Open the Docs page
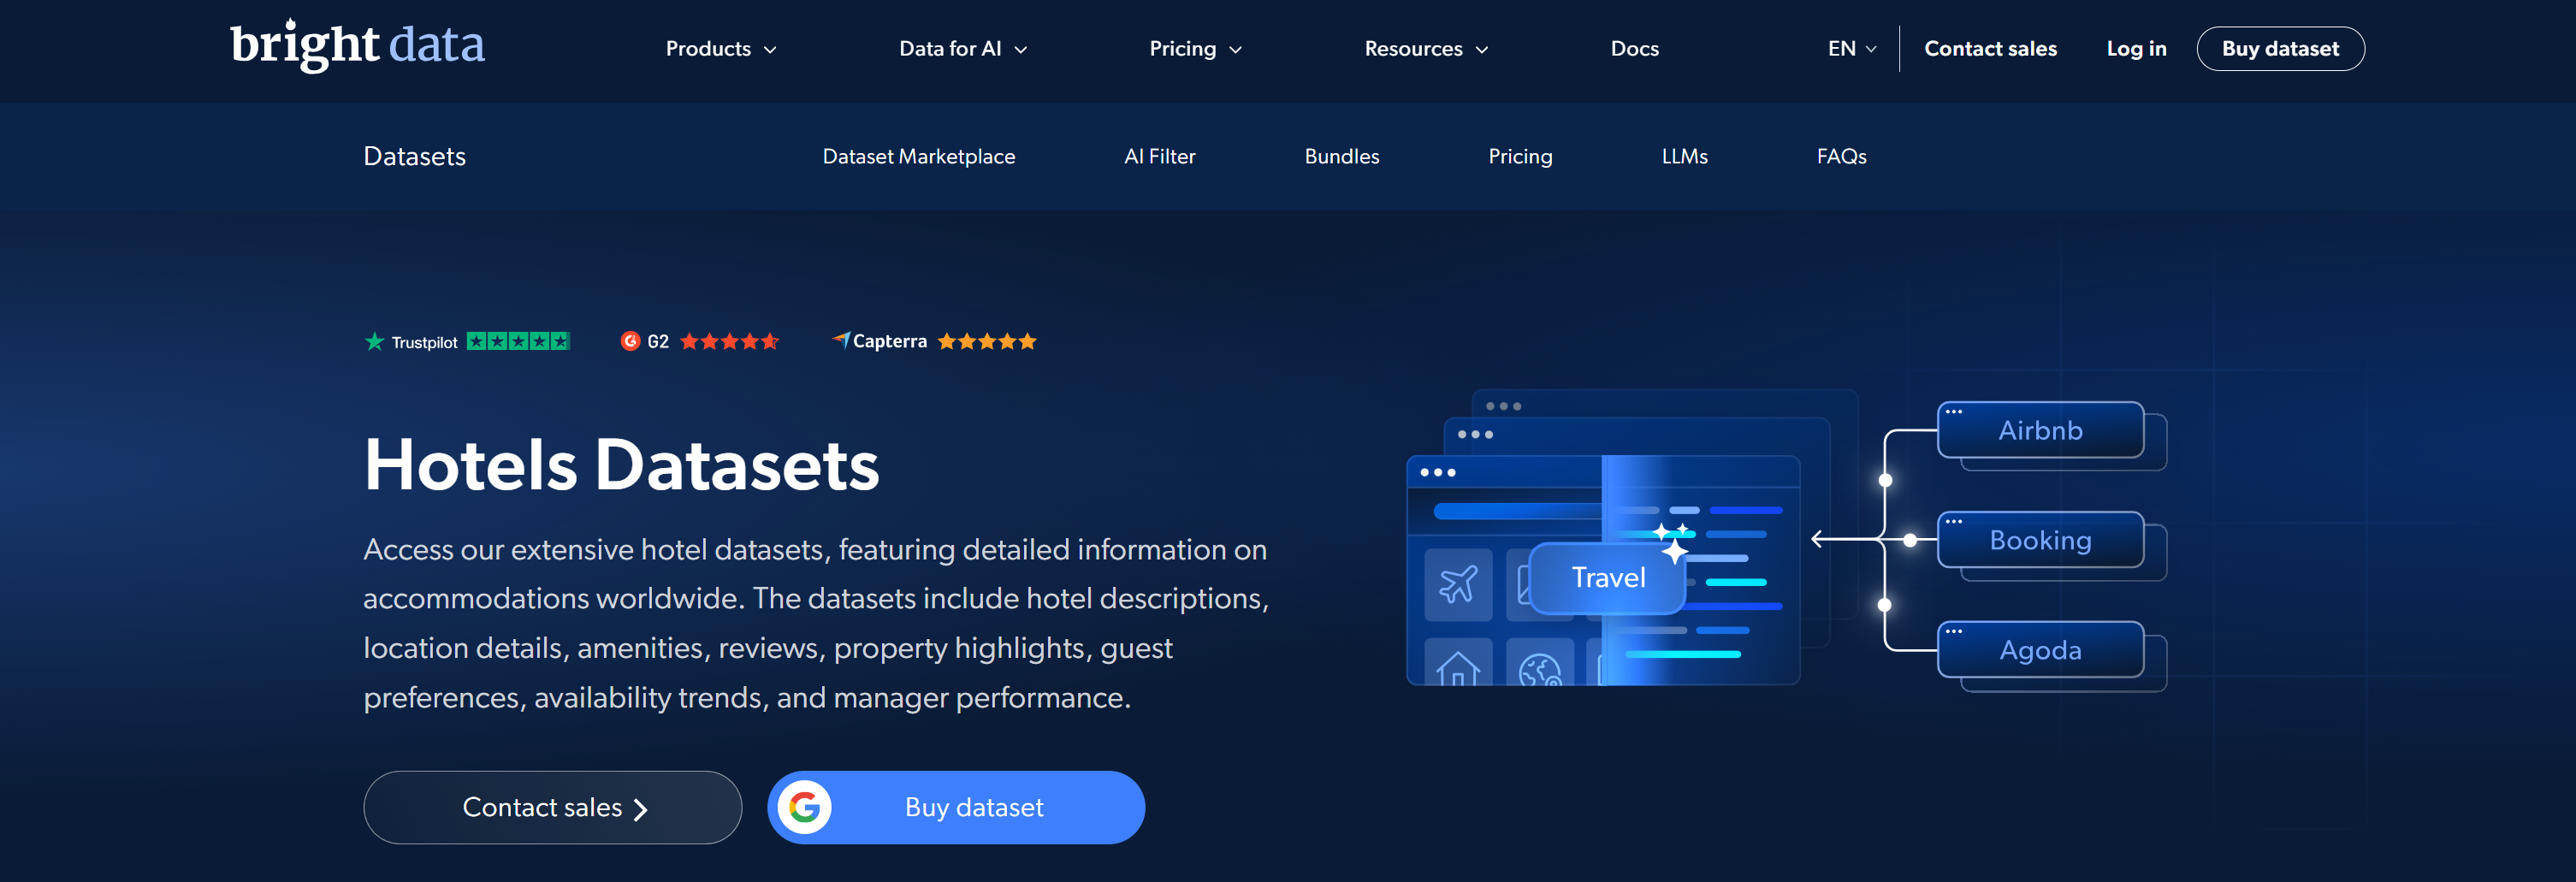 (1634, 48)
